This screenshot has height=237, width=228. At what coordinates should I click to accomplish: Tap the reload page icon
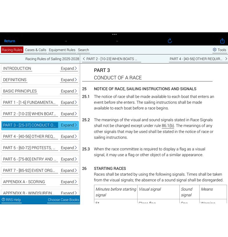pos(170,41)
